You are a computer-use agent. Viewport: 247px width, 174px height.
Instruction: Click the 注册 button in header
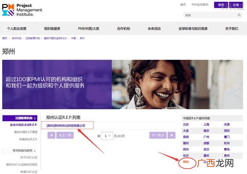[x=236, y=5]
